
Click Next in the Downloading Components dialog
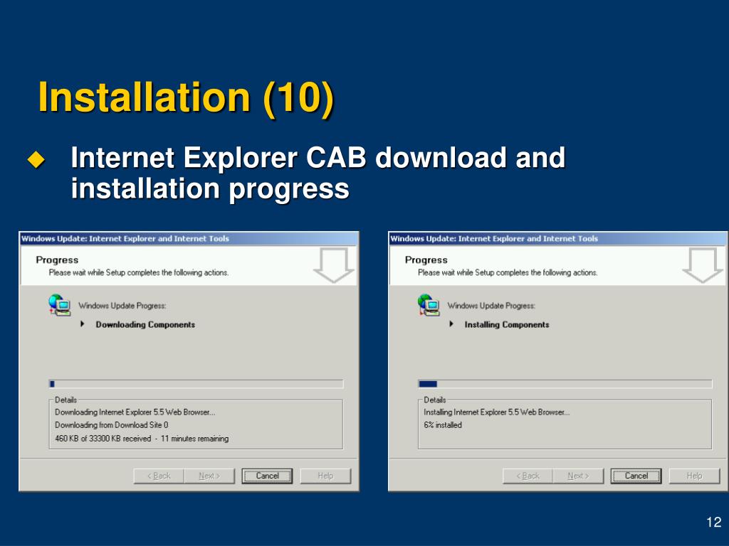[209, 476]
